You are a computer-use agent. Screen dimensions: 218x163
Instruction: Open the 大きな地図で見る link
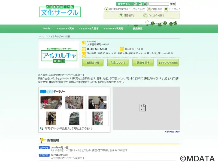(x=172, y=131)
